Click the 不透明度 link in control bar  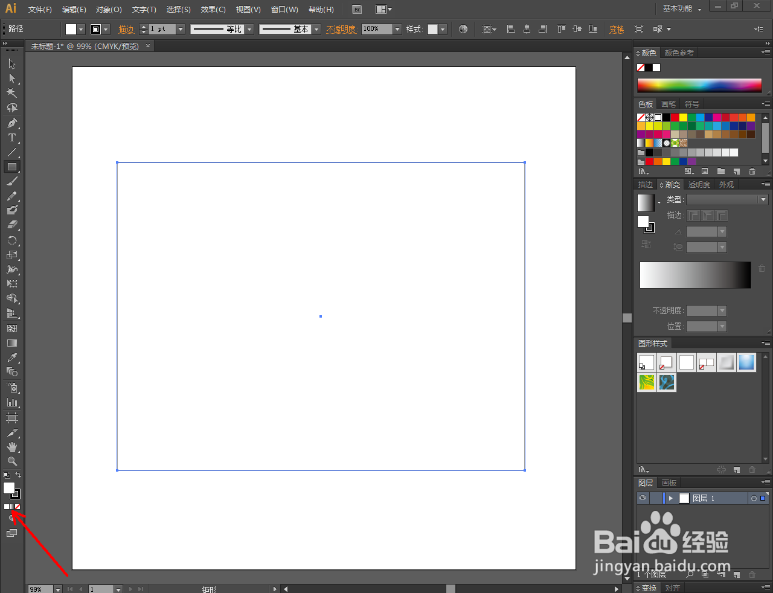[341, 29]
